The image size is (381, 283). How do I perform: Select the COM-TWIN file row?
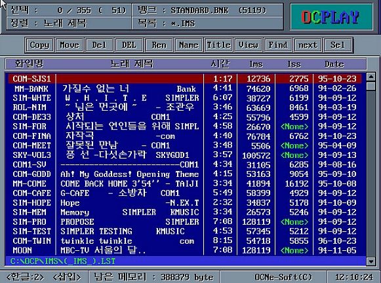point(185,241)
